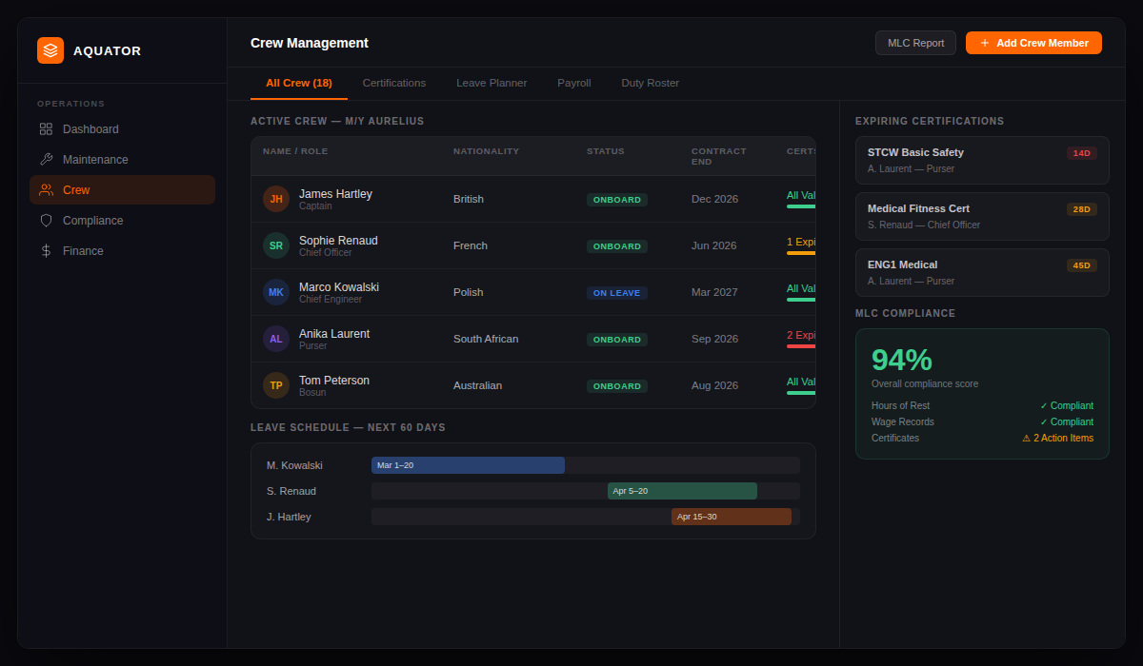Select the Sophie Renaud name
The height and width of the screenshot is (666, 1143).
click(338, 241)
